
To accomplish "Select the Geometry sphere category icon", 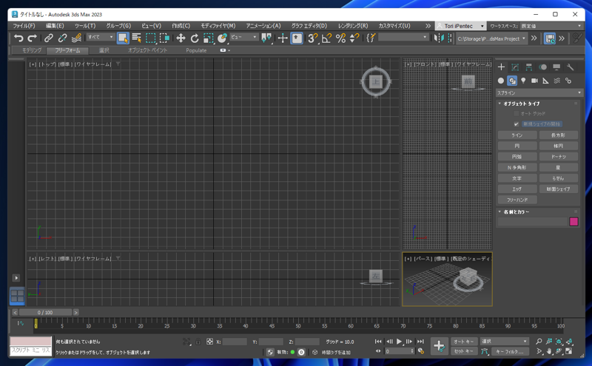I will 501,81.
